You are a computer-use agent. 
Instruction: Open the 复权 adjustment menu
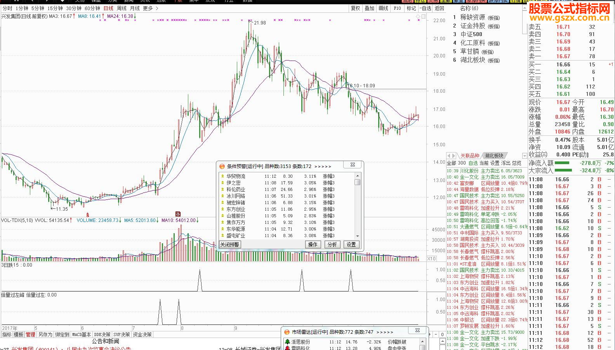click(356, 8)
